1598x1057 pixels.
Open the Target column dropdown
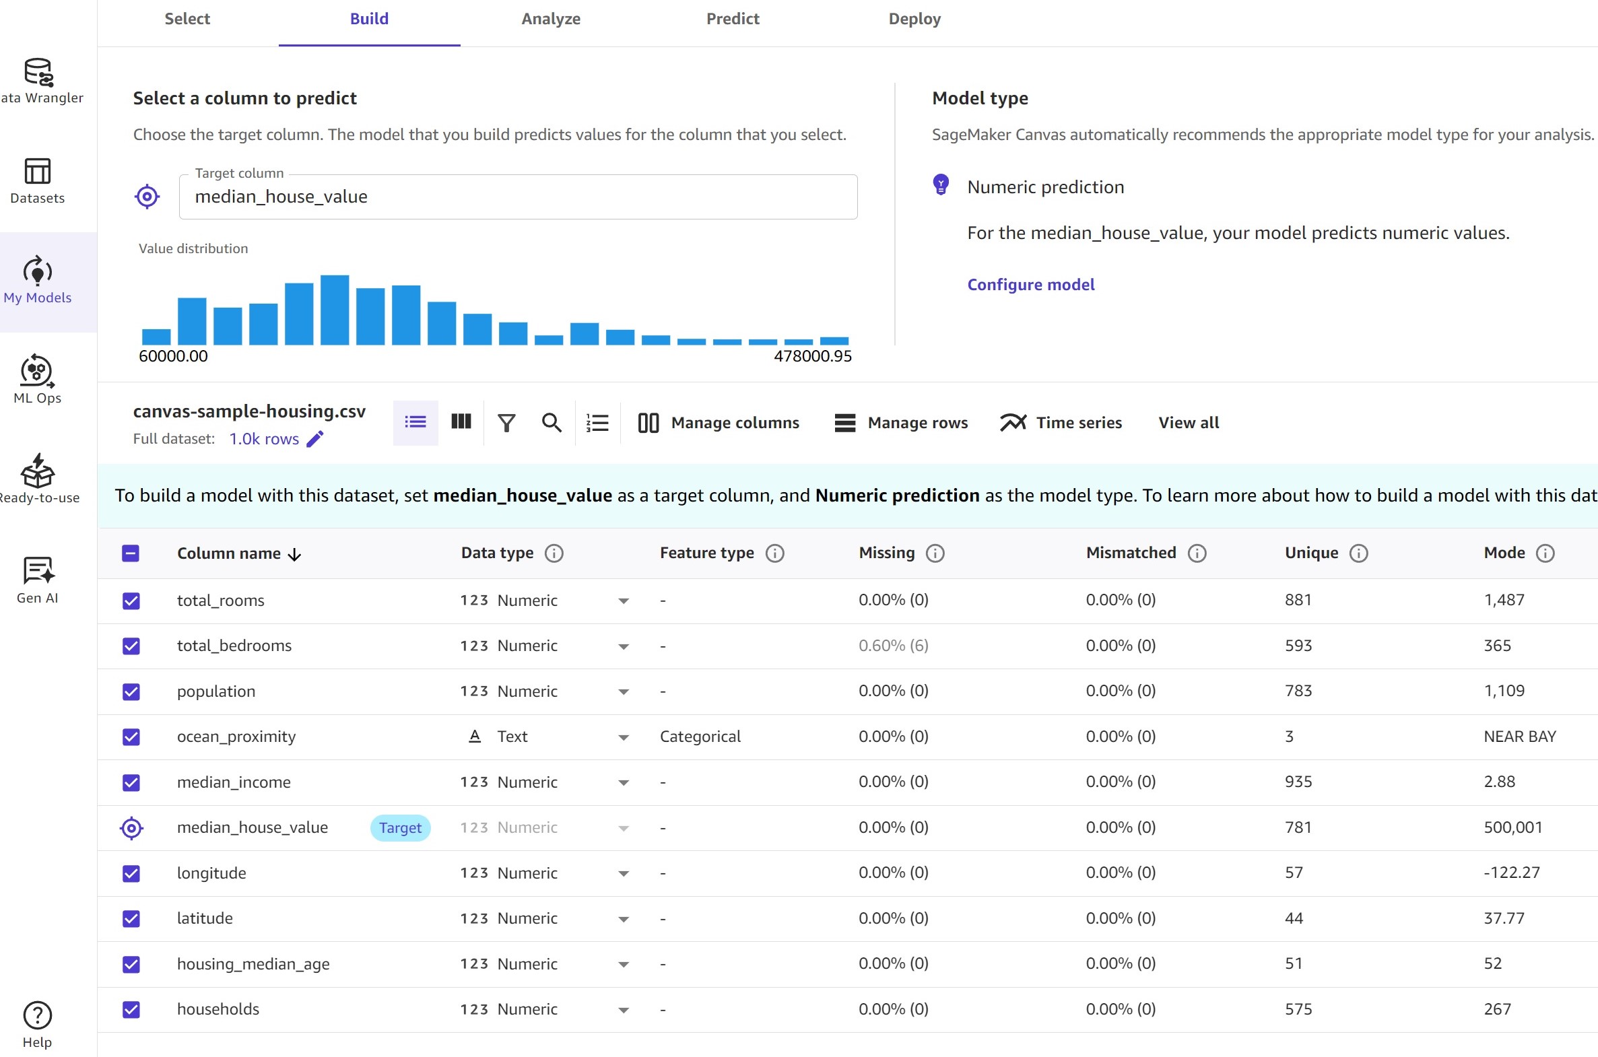[518, 197]
